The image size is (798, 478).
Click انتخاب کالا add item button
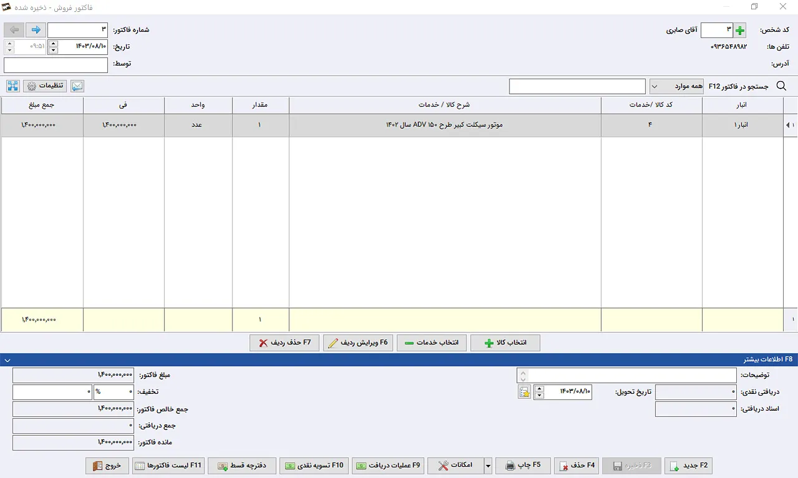coord(505,343)
